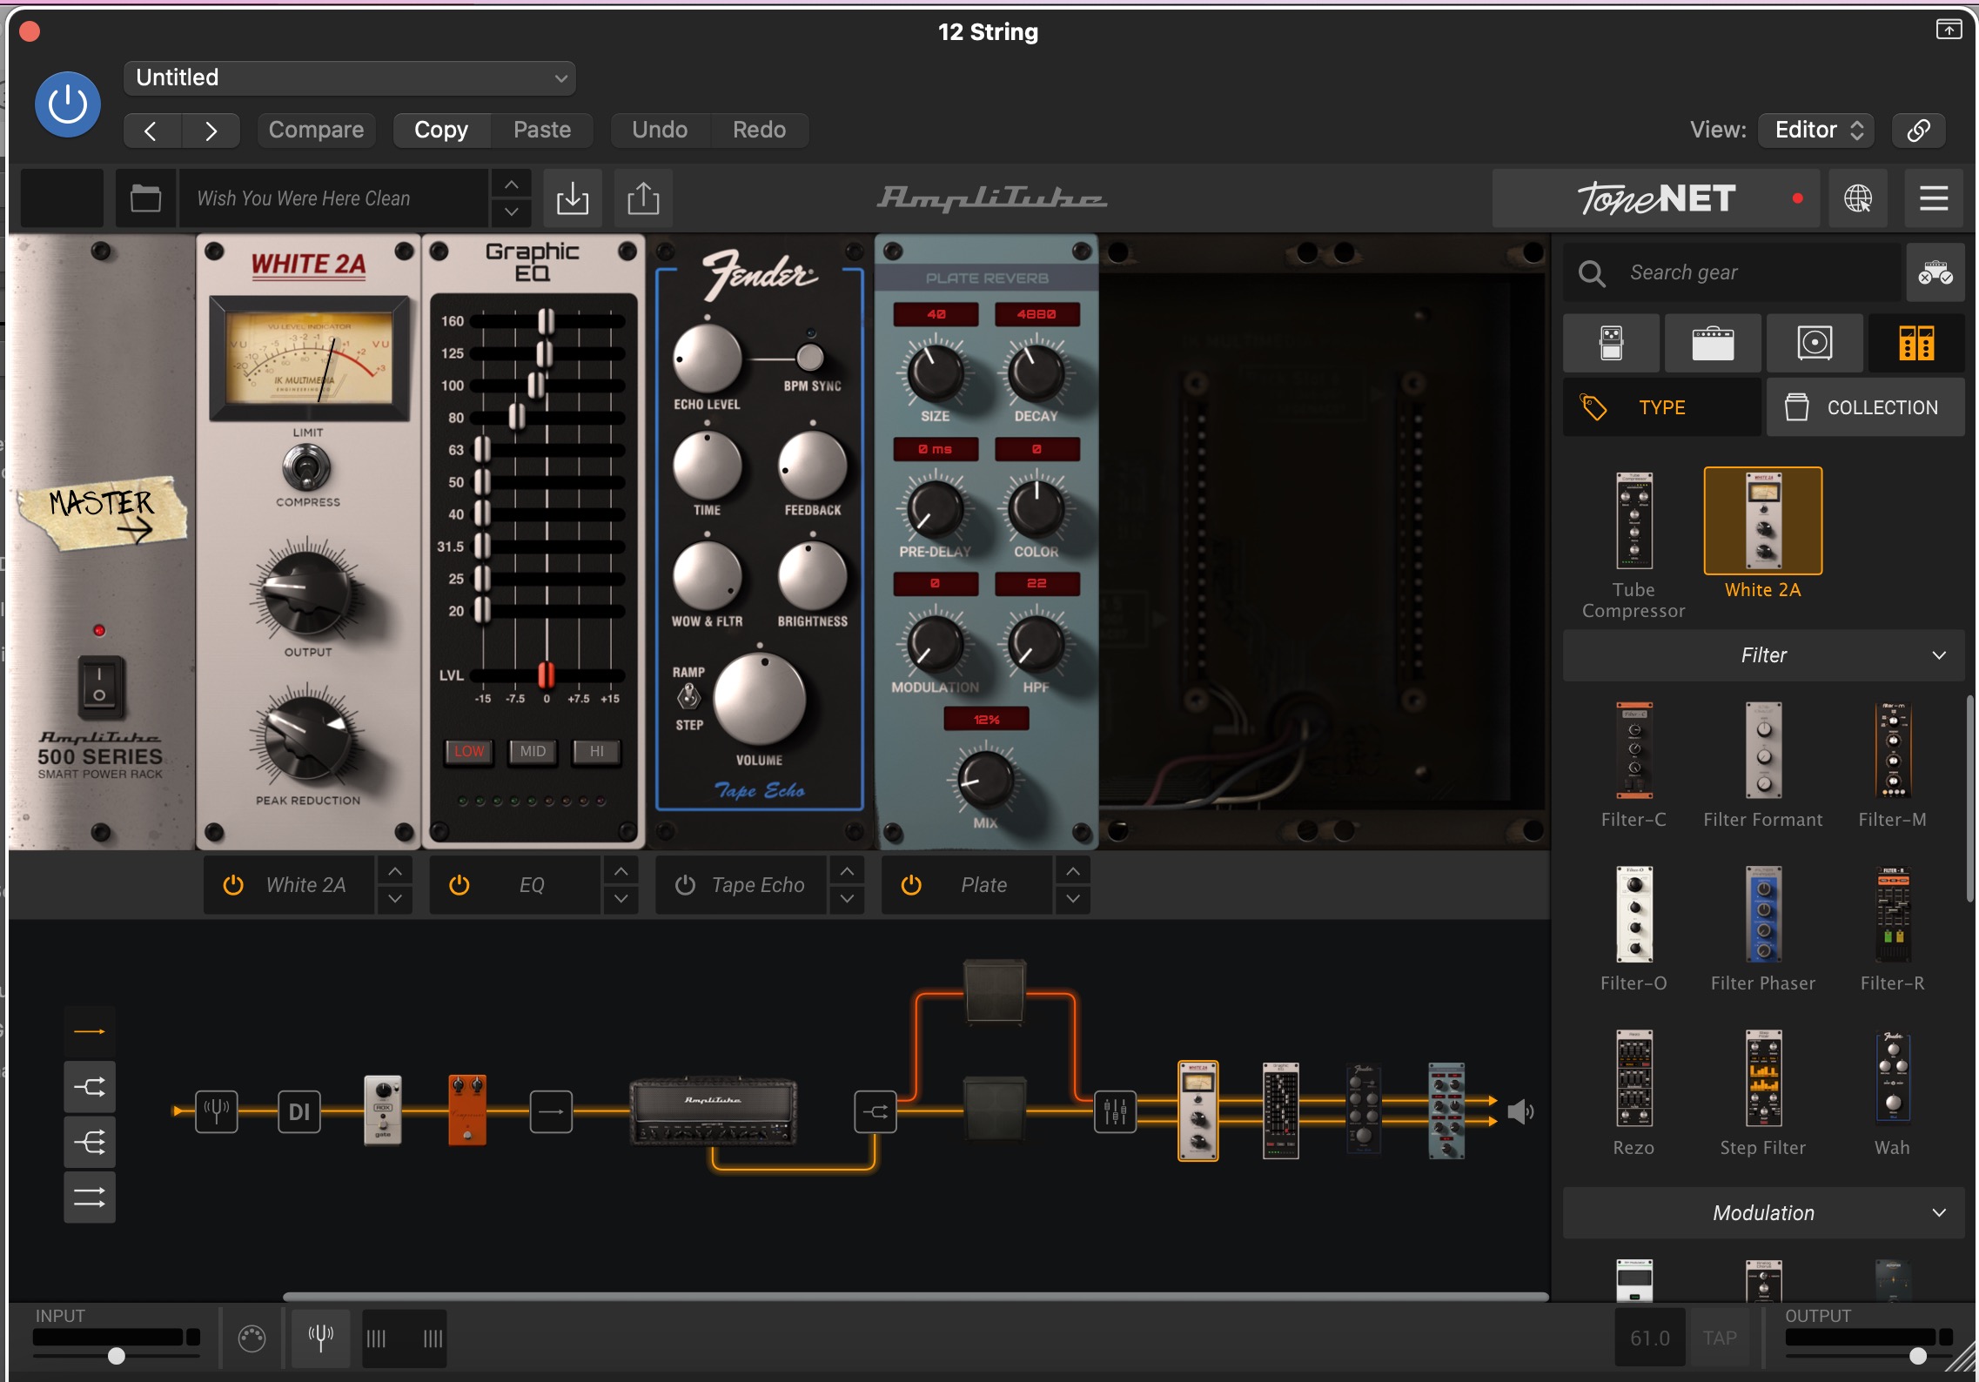Select the amp head in signal chain

pos(713,1110)
